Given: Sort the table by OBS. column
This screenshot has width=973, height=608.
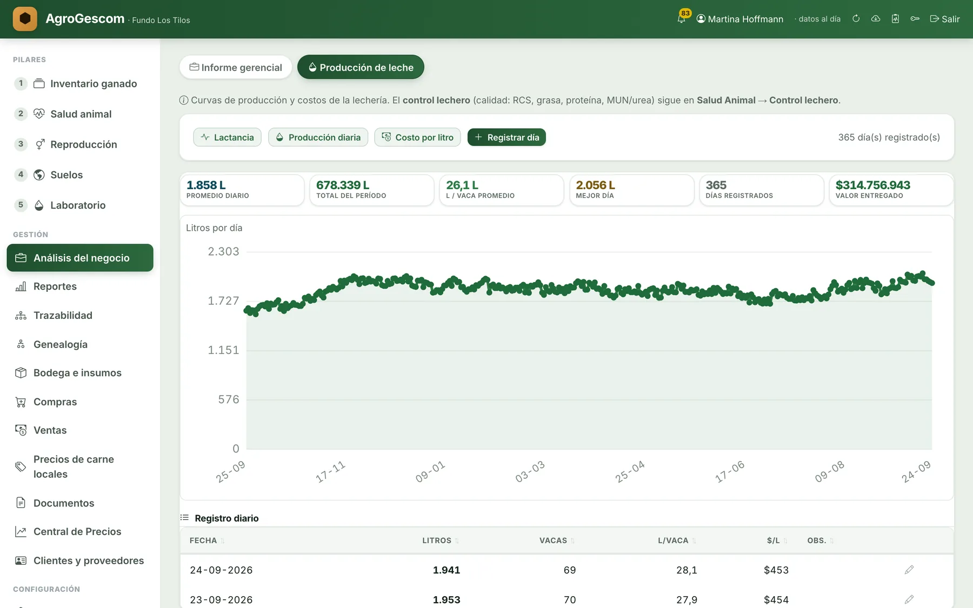Looking at the screenshot, I should tap(821, 540).
